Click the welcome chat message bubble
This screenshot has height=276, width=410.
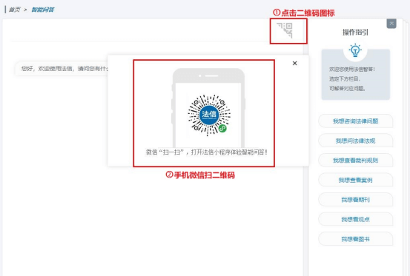pos(62,69)
